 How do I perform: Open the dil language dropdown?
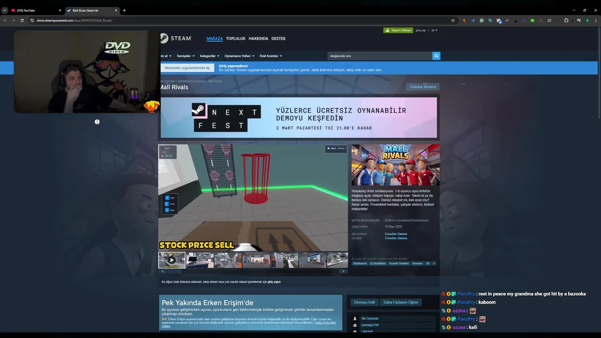434,30
